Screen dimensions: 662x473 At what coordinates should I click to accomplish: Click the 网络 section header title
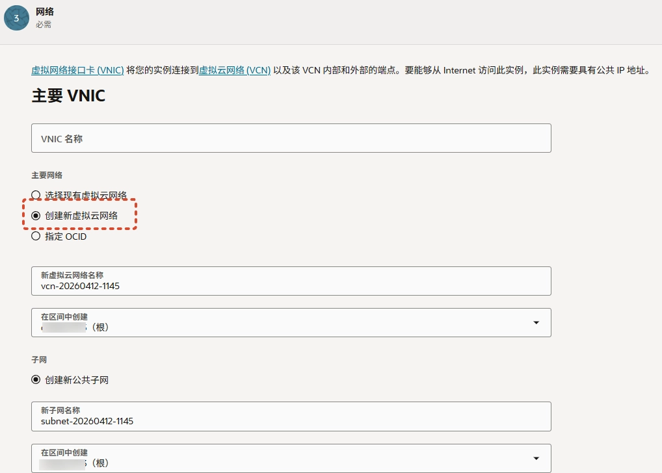[45, 12]
